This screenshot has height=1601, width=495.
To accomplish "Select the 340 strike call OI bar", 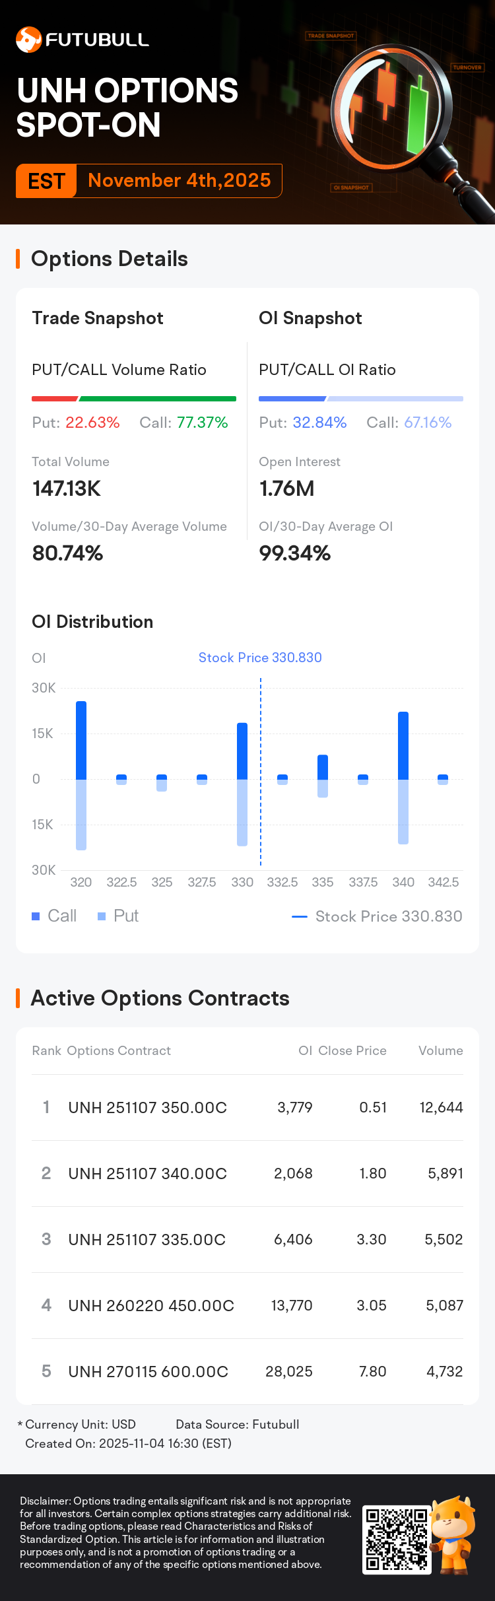I will coord(403,745).
